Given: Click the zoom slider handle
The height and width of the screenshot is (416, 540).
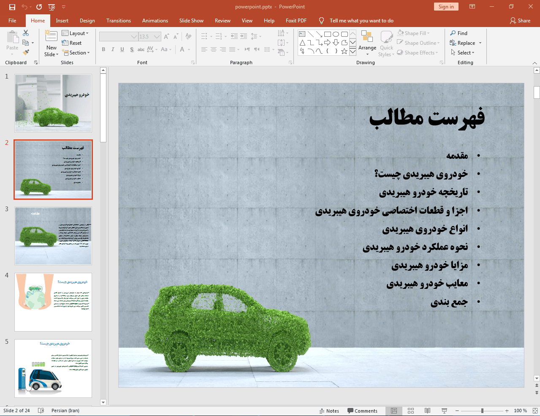Looking at the screenshot, I should 482,411.
